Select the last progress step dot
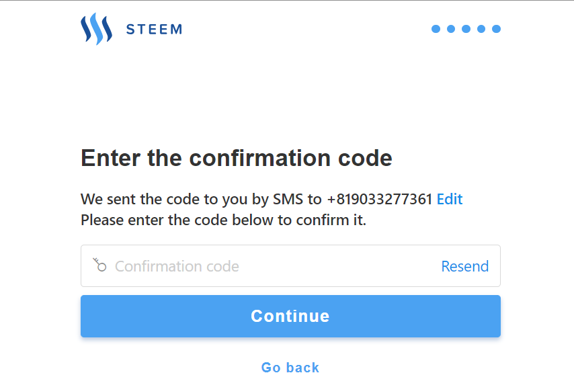The height and width of the screenshot is (373, 574). 496,29
